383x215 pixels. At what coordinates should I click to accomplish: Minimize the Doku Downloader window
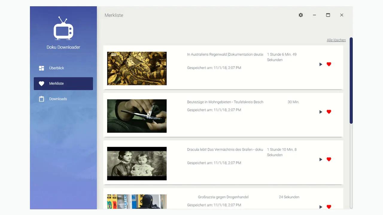pyautogui.click(x=314, y=15)
